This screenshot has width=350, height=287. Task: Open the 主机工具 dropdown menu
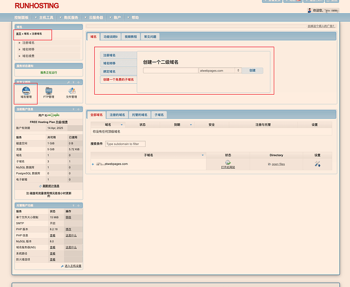tap(44, 17)
